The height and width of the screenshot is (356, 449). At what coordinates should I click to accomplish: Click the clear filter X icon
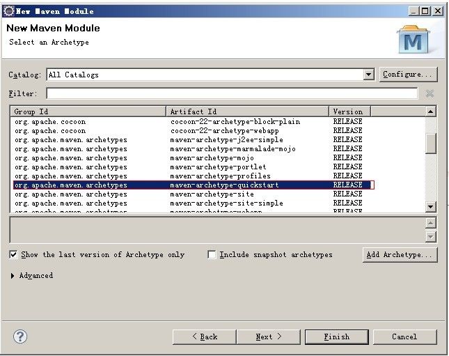[x=430, y=93]
